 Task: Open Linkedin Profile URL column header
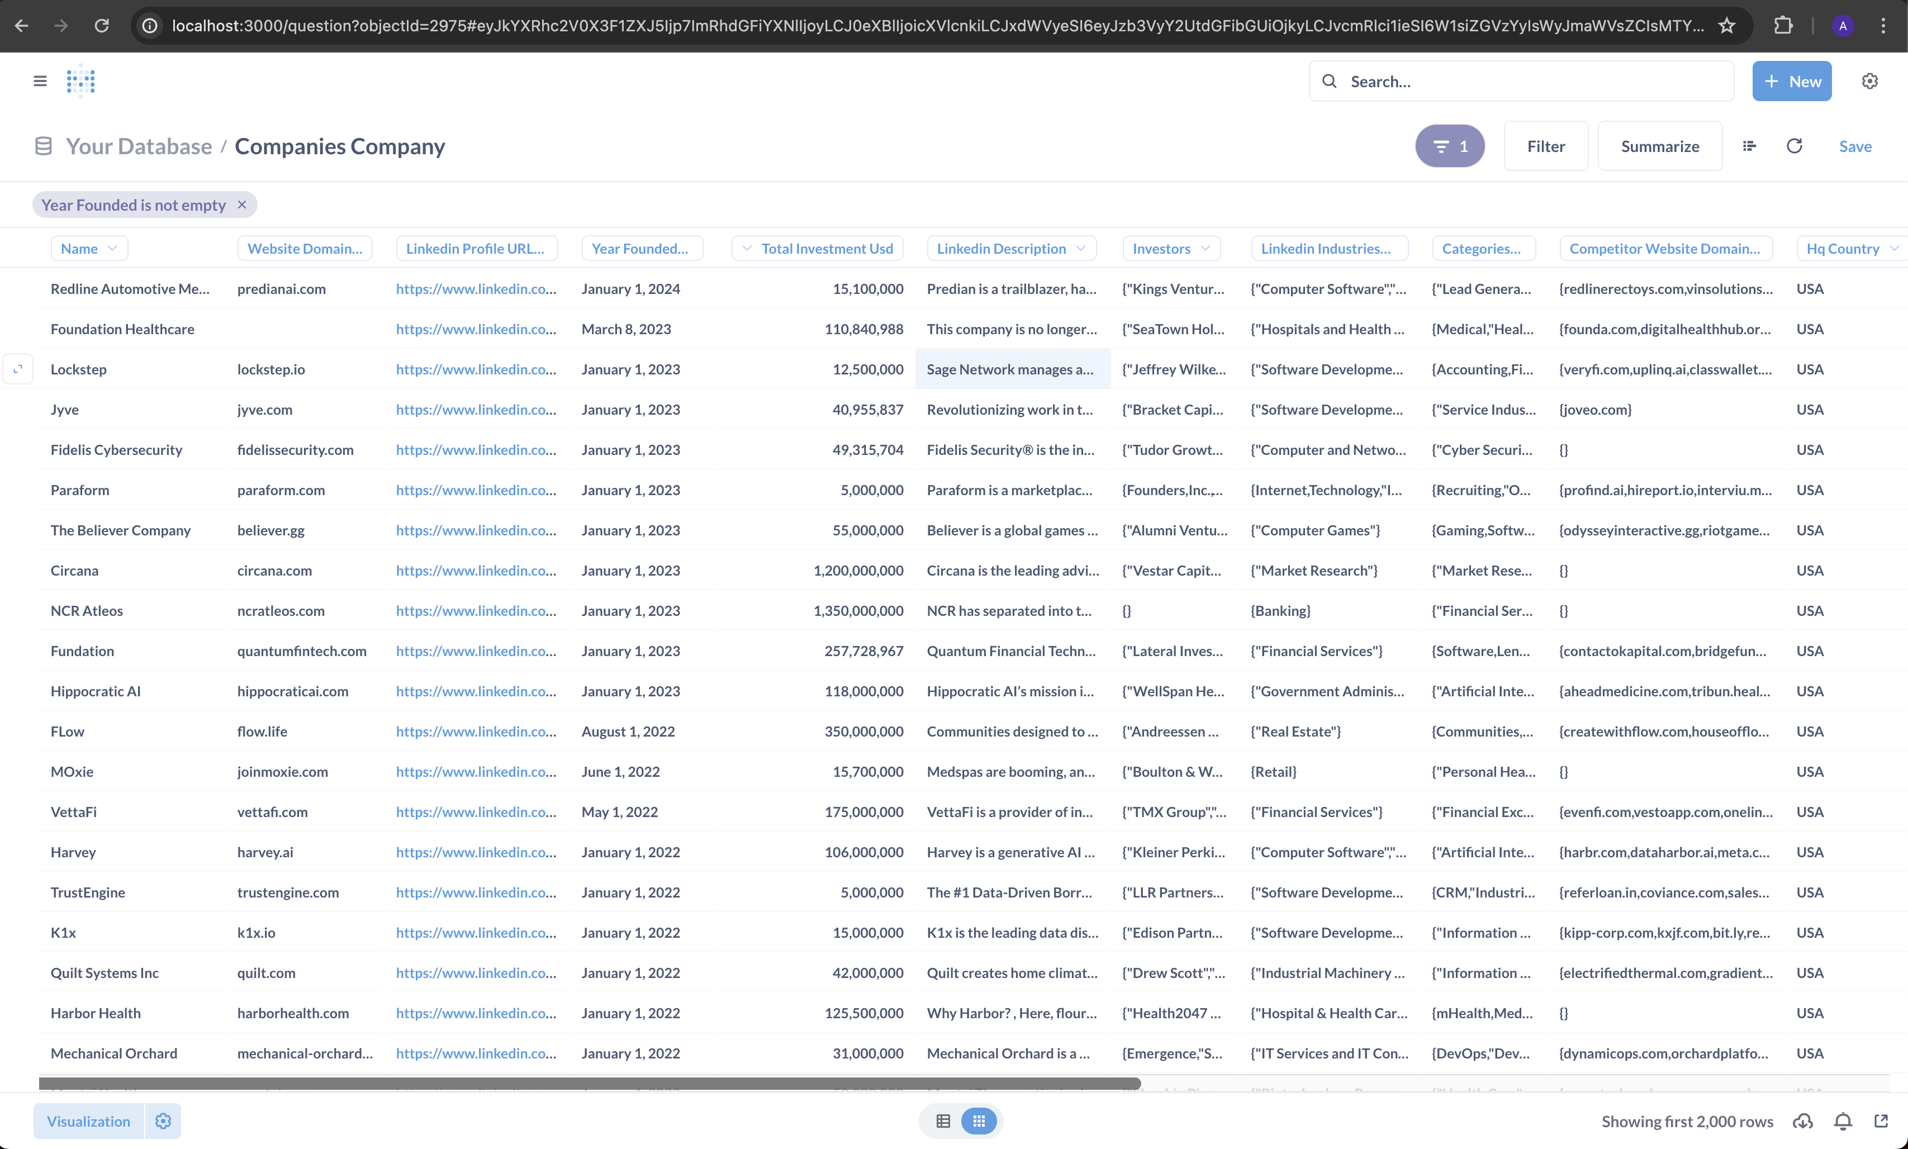(476, 249)
